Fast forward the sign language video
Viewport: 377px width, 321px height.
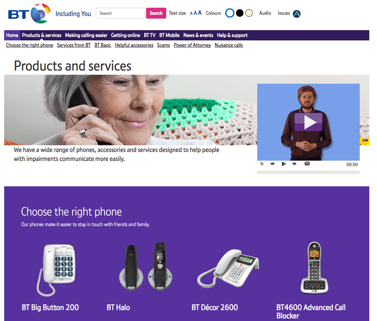click(x=295, y=164)
